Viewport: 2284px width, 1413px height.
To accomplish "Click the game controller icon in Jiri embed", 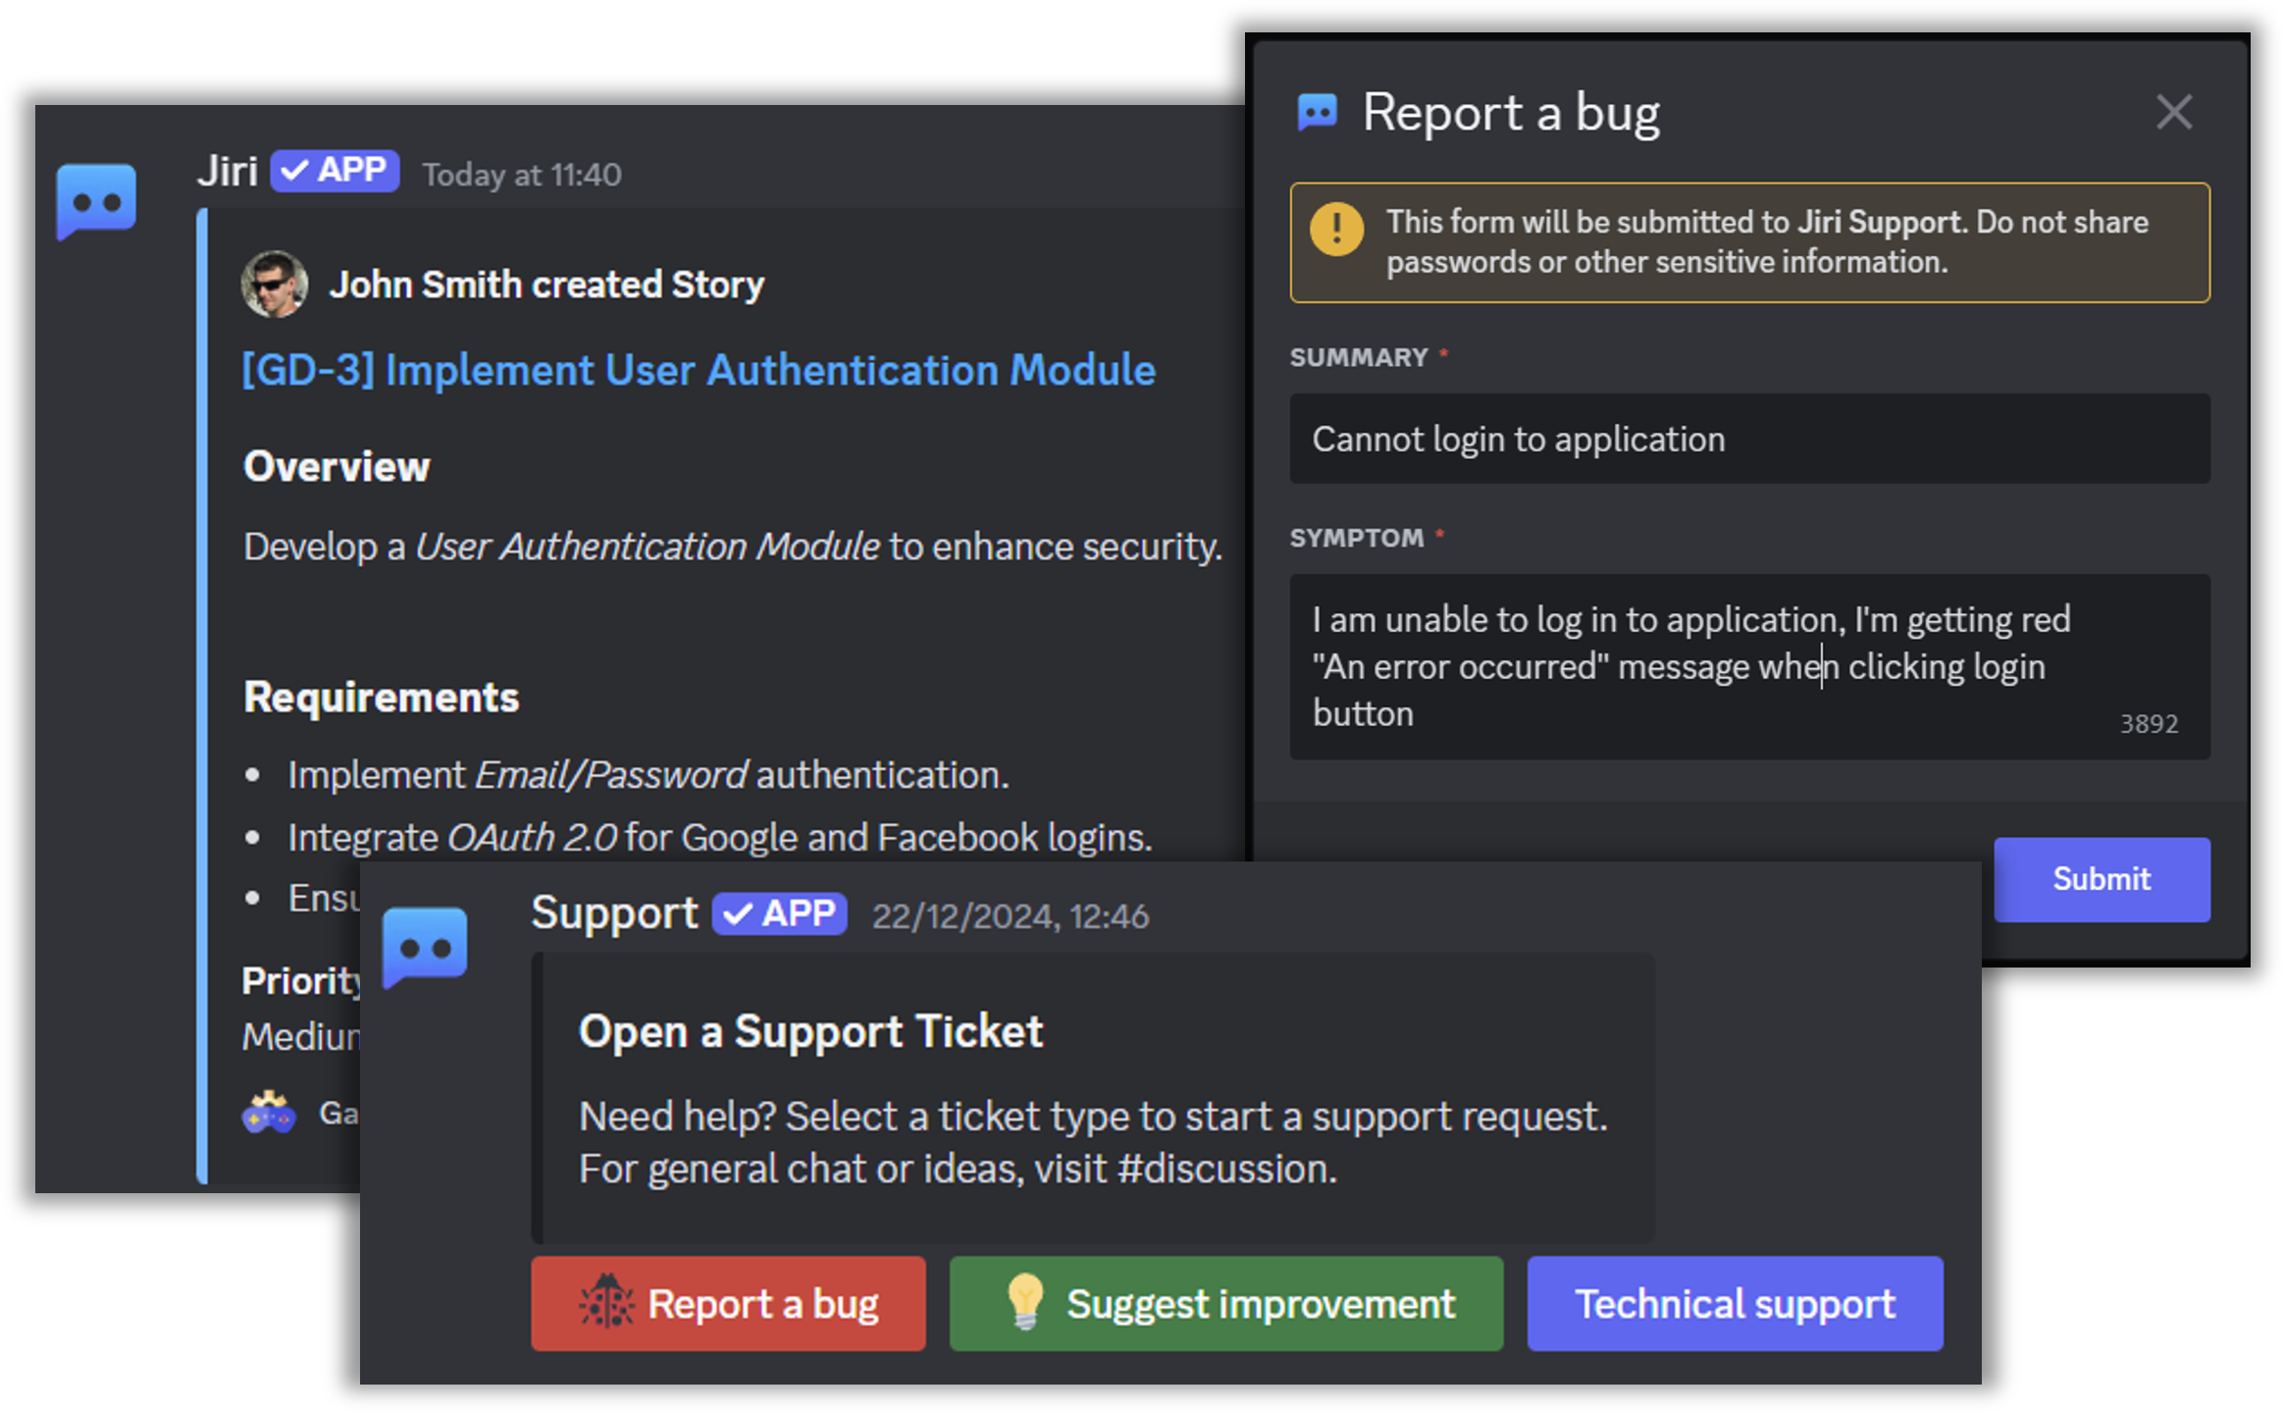I will pyautogui.click(x=269, y=1113).
